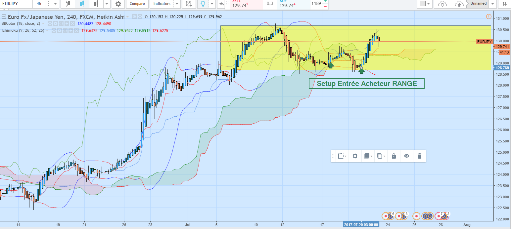
Task: Click the 0.3 spread value
Action: coord(270,4)
